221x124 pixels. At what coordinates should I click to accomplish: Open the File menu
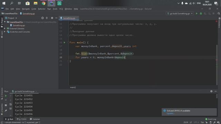(7, 9)
